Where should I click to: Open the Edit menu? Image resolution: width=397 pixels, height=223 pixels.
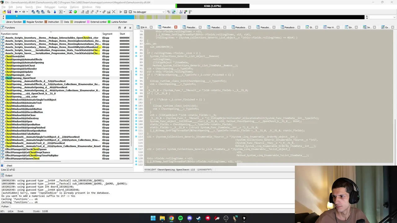pos(11,7)
